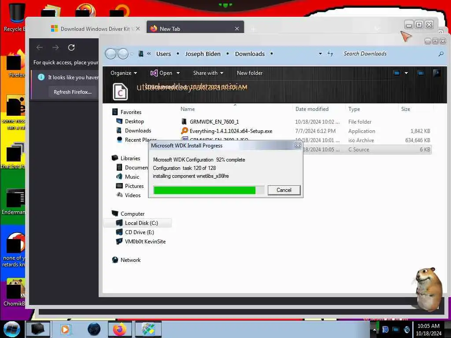Sort files by Type column
451x338 pixels.
[354, 109]
